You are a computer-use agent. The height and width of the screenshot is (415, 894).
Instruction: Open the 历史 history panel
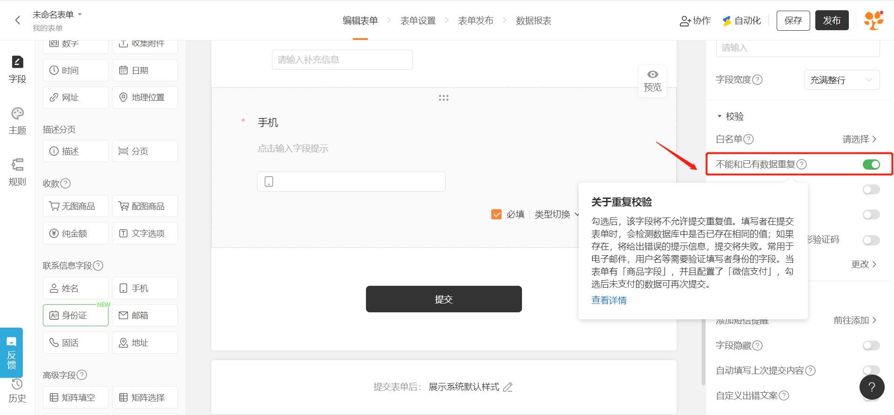pyautogui.click(x=17, y=390)
